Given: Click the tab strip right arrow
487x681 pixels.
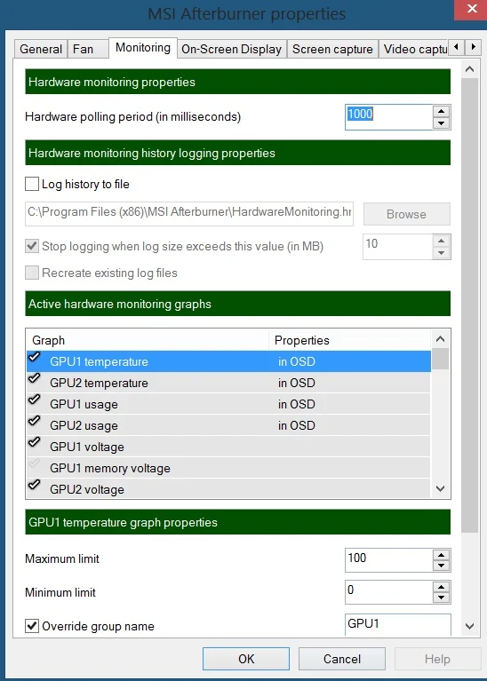Looking at the screenshot, I should tap(473, 47).
